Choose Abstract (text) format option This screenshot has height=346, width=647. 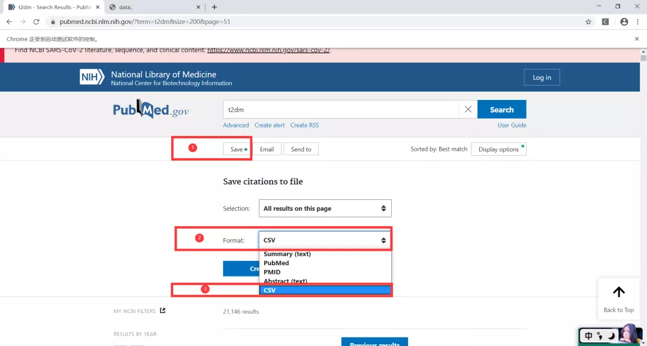[325, 281]
